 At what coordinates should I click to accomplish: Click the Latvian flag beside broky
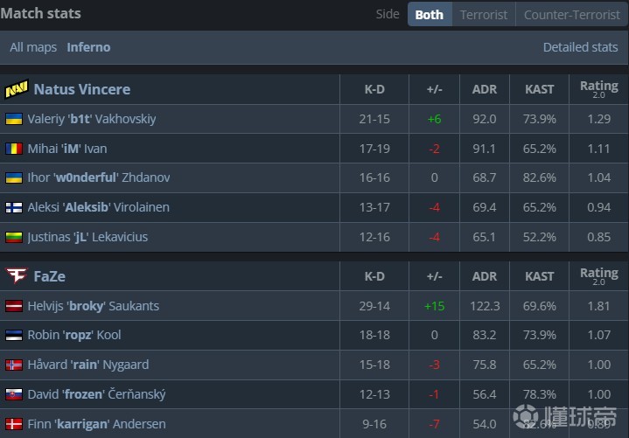click(14, 307)
